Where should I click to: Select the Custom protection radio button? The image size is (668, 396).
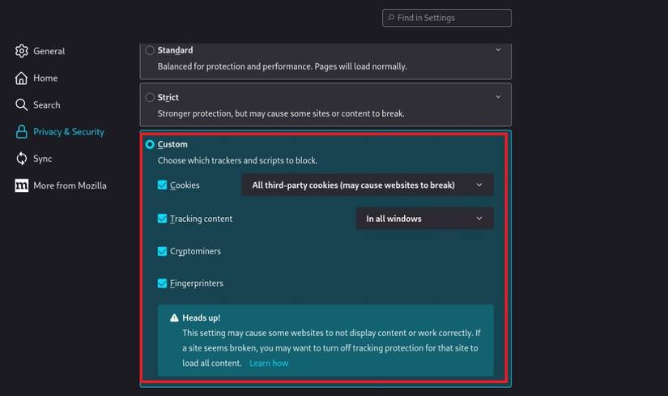point(150,144)
